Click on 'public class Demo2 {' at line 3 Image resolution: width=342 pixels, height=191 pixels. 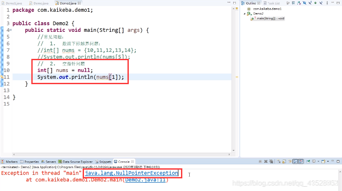(44, 24)
